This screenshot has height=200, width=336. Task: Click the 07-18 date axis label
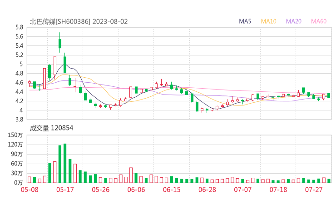(x=278, y=190)
